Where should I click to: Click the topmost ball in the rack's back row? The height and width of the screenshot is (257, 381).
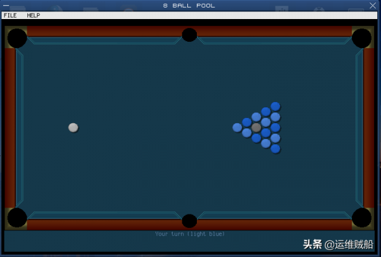coord(275,107)
